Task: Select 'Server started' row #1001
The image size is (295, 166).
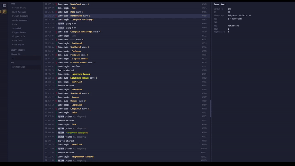Action: point(127,153)
